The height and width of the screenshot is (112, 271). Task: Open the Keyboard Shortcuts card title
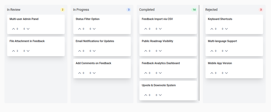pyautogui.click(x=220, y=19)
